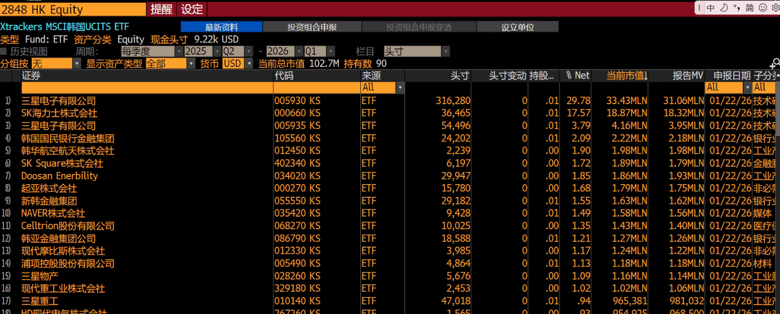780x314 pixels.
Task: Select the SK海力士株式会社 row
Action: point(387,113)
